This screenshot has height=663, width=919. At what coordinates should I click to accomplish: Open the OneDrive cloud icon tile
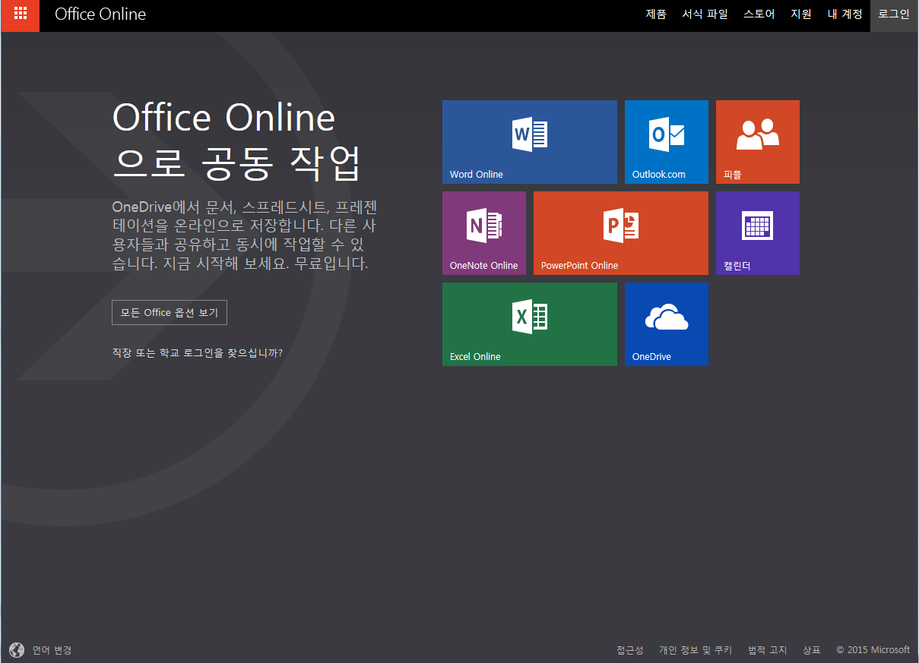pos(667,317)
